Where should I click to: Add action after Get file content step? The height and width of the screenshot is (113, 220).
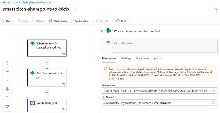tap(47, 92)
